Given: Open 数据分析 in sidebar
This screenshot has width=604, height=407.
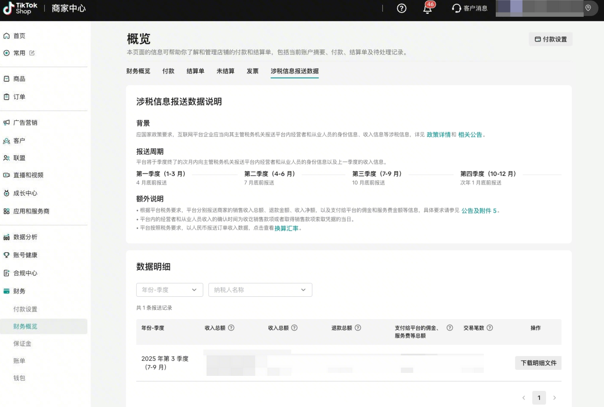Looking at the screenshot, I should [x=25, y=237].
